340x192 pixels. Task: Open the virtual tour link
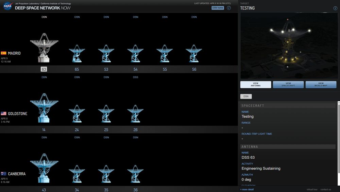312,189
